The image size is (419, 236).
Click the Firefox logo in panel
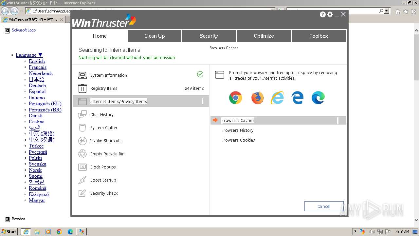click(258, 98)
